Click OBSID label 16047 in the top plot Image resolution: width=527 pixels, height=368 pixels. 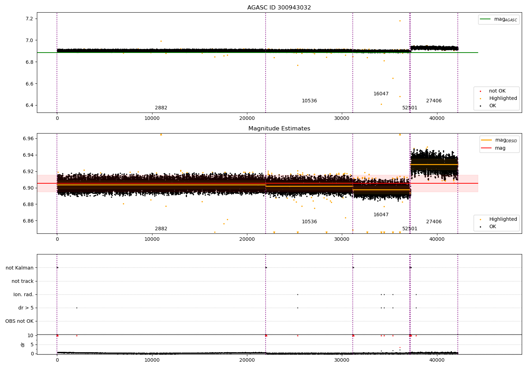point(381,94)
